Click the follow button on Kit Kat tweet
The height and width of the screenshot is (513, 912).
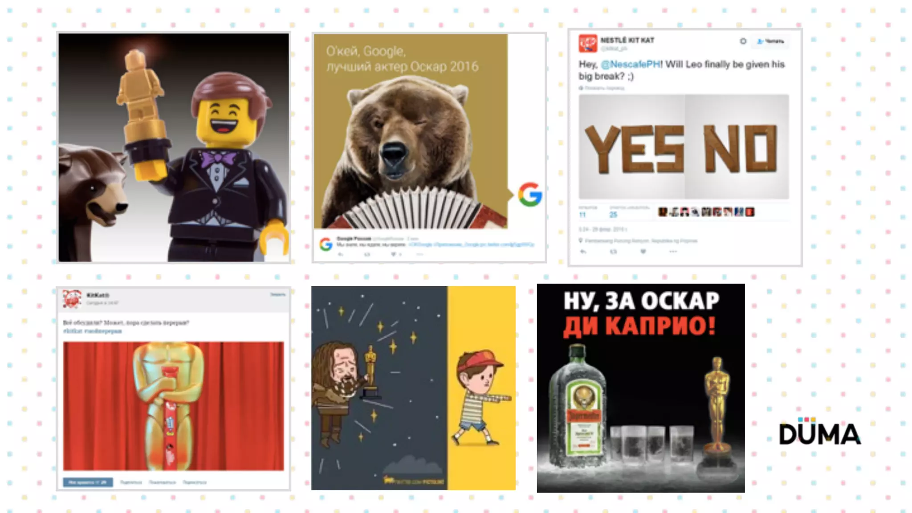770,41
